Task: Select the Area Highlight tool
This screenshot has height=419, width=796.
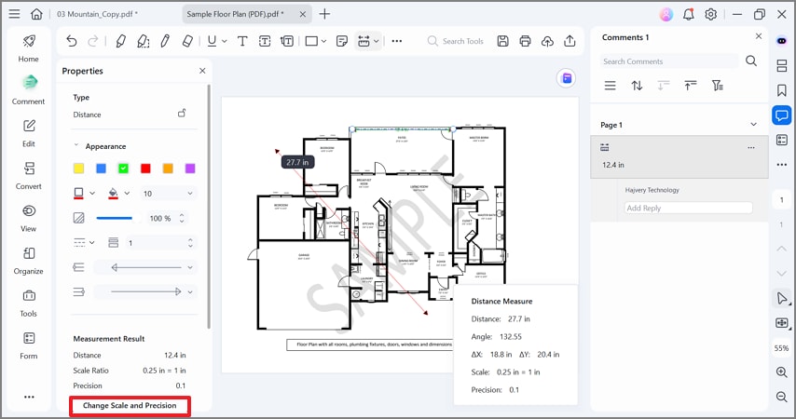Action: click(x=144, y=41)
